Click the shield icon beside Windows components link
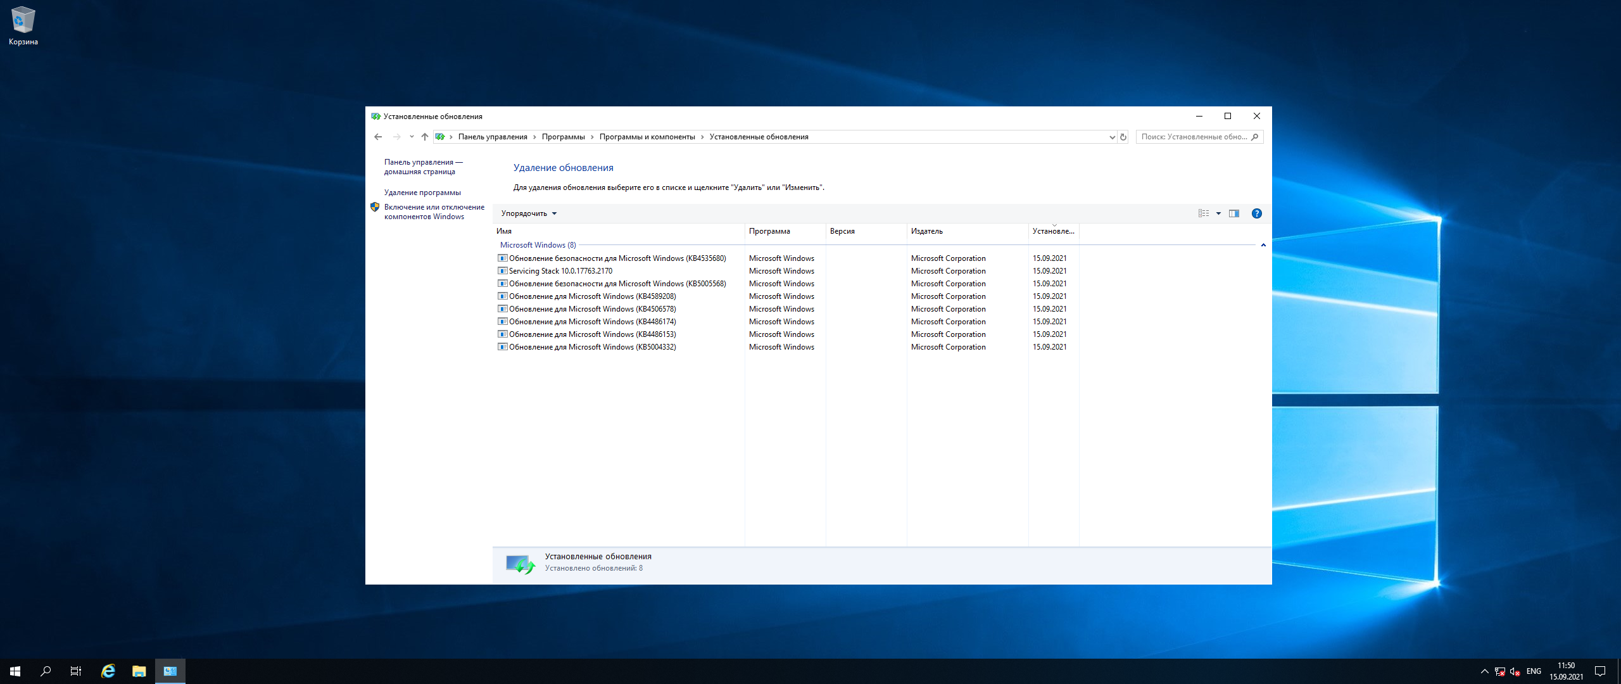This screenshot has height=684, width=1621. pos(375,207)
